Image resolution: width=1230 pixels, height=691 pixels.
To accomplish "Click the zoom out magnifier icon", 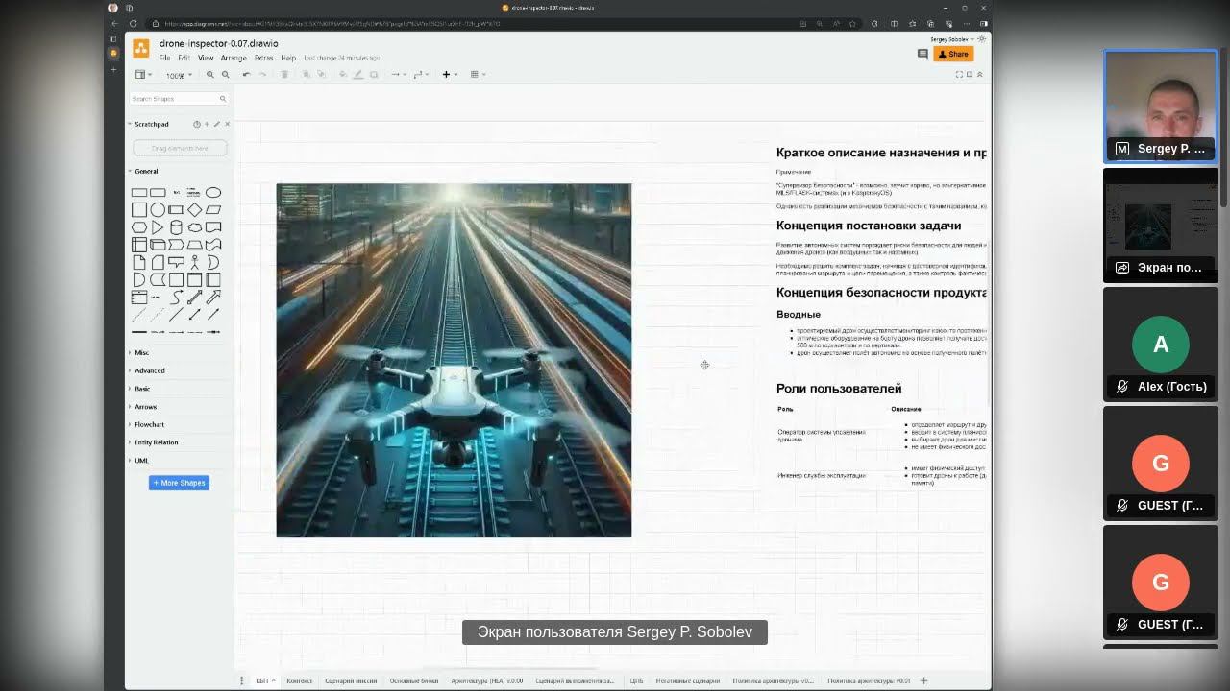I will 226,74.
